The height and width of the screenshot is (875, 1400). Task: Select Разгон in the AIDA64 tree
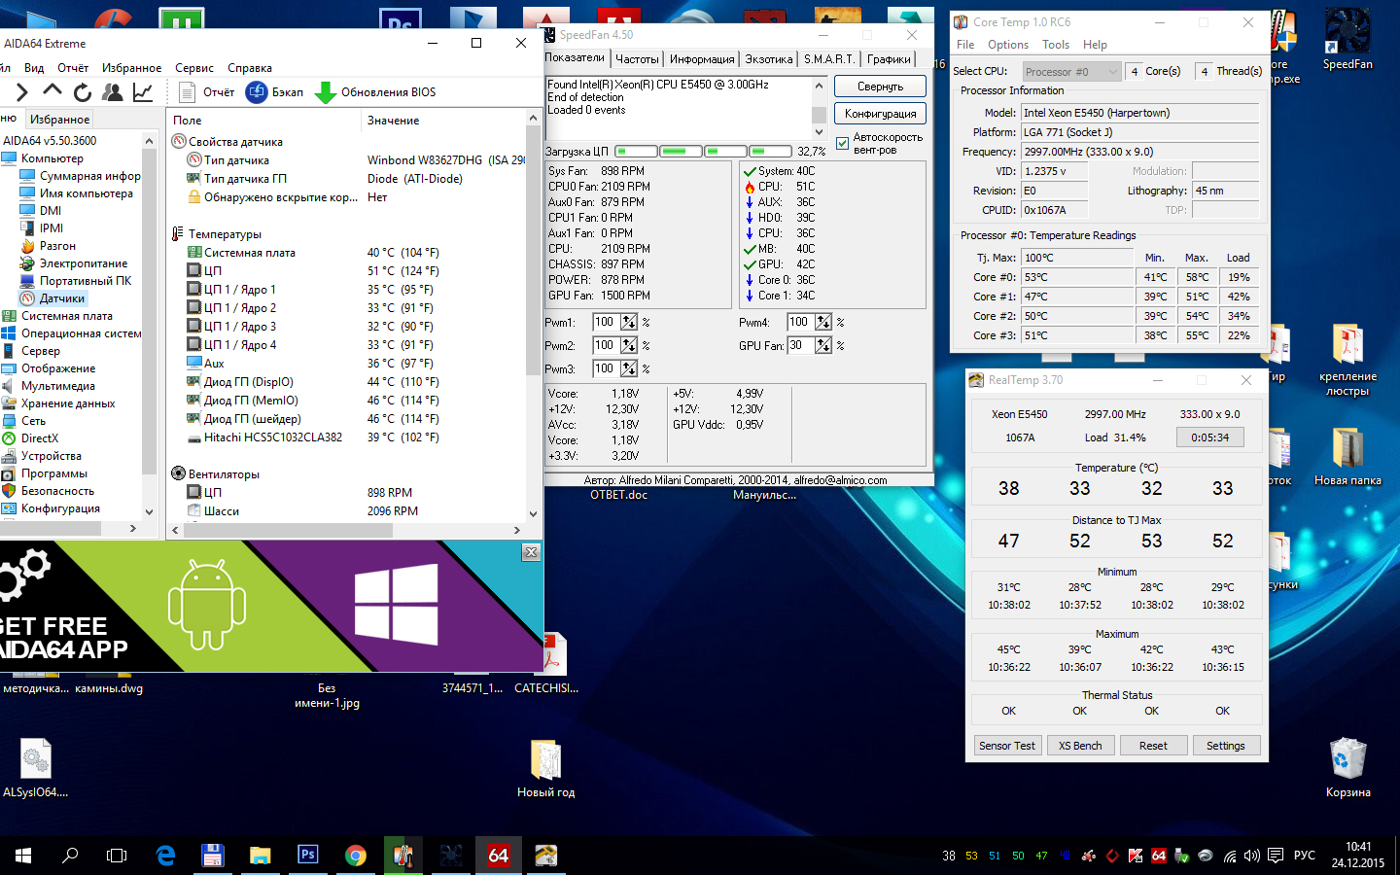coord(57,246)
